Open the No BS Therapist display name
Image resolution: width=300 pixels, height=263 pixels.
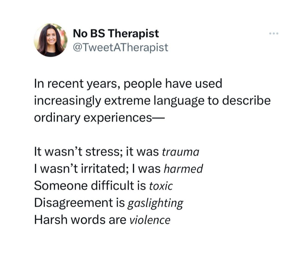116,34
